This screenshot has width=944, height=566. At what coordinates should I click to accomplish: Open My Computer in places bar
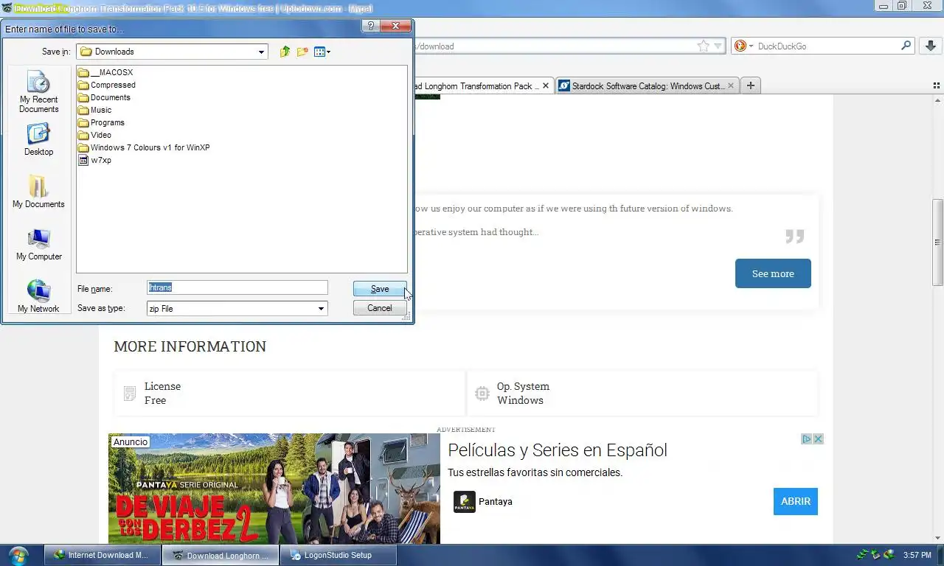coord(38,245)
